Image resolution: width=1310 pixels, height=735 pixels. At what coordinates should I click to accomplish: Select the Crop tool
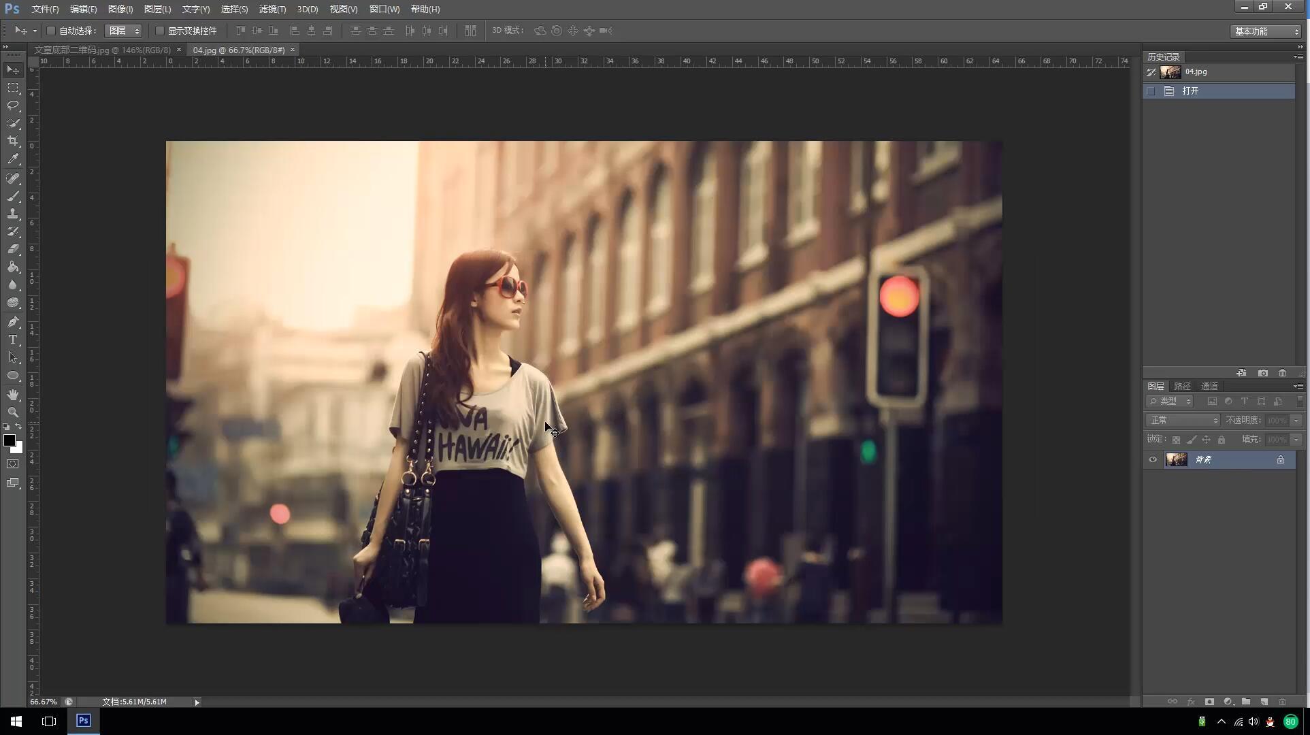(x=13, y=141)
